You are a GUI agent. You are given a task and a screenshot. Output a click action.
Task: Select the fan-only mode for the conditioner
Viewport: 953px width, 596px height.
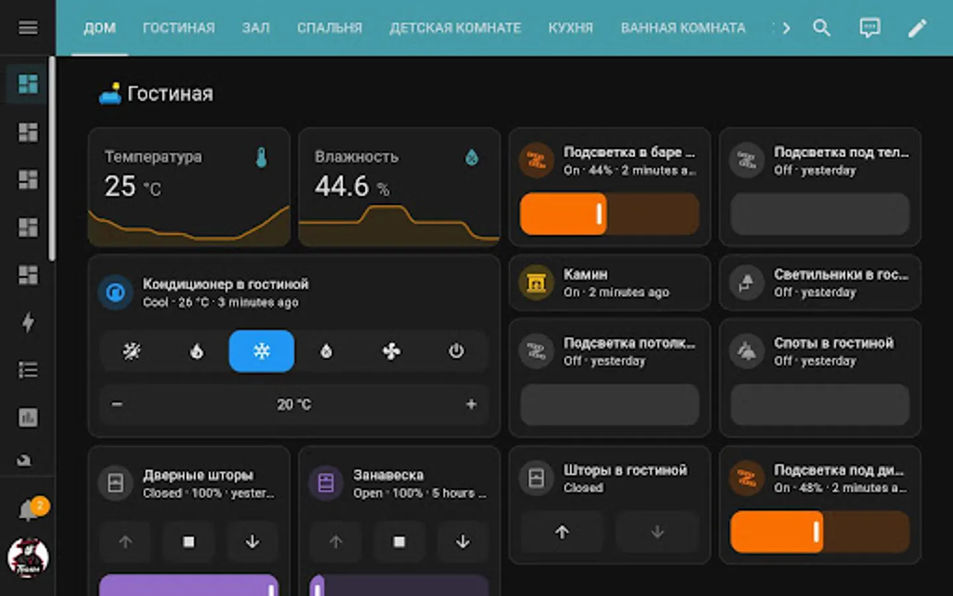(x=391, y=351)
